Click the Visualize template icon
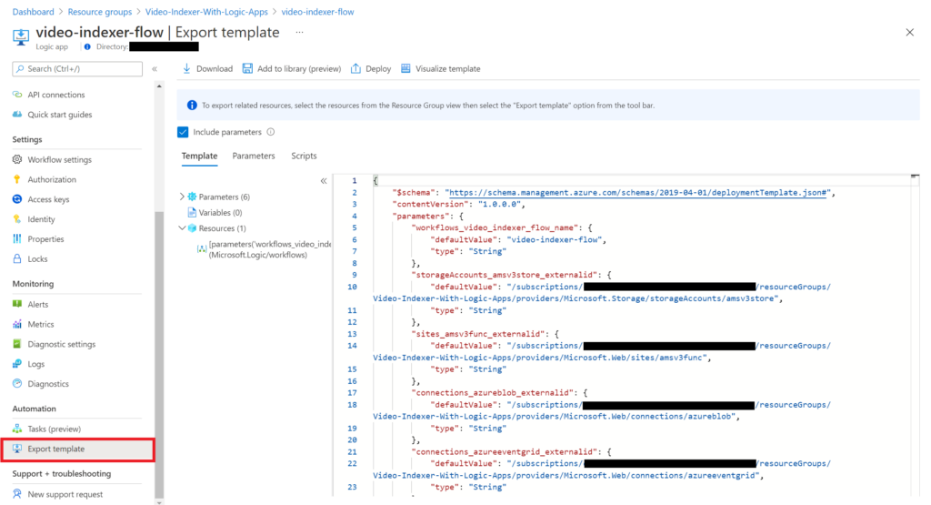 pos(405,68)
